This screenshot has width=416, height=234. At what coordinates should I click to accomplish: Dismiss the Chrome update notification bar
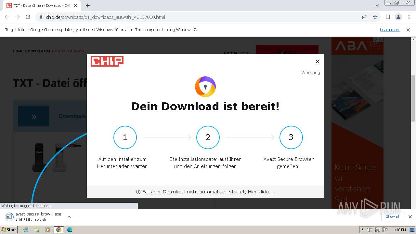pyautogui.click(x=408, y=30)
